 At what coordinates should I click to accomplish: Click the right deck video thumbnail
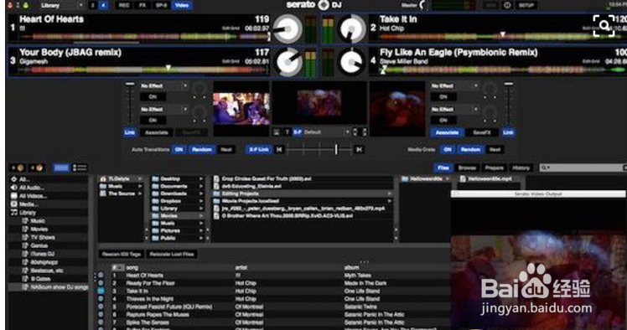396,109
